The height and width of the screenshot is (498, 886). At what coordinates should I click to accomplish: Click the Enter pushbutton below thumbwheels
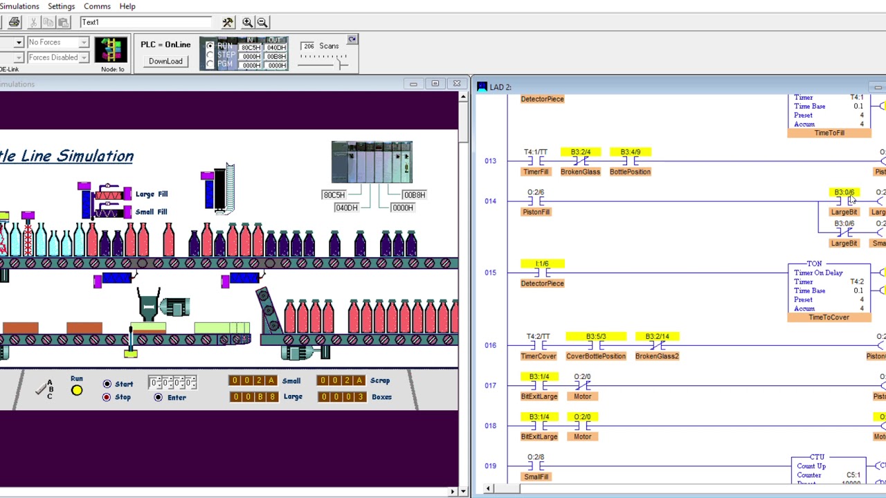pyautogui.click(x=159, y=397)
